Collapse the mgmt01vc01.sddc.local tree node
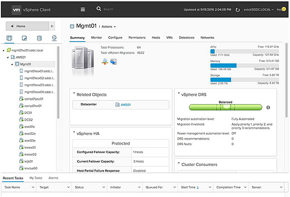The image size is (290, 197). click(x=4, y=50)
